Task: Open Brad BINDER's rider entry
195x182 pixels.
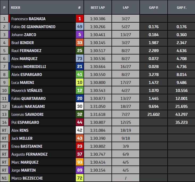Action: point(23,43)
